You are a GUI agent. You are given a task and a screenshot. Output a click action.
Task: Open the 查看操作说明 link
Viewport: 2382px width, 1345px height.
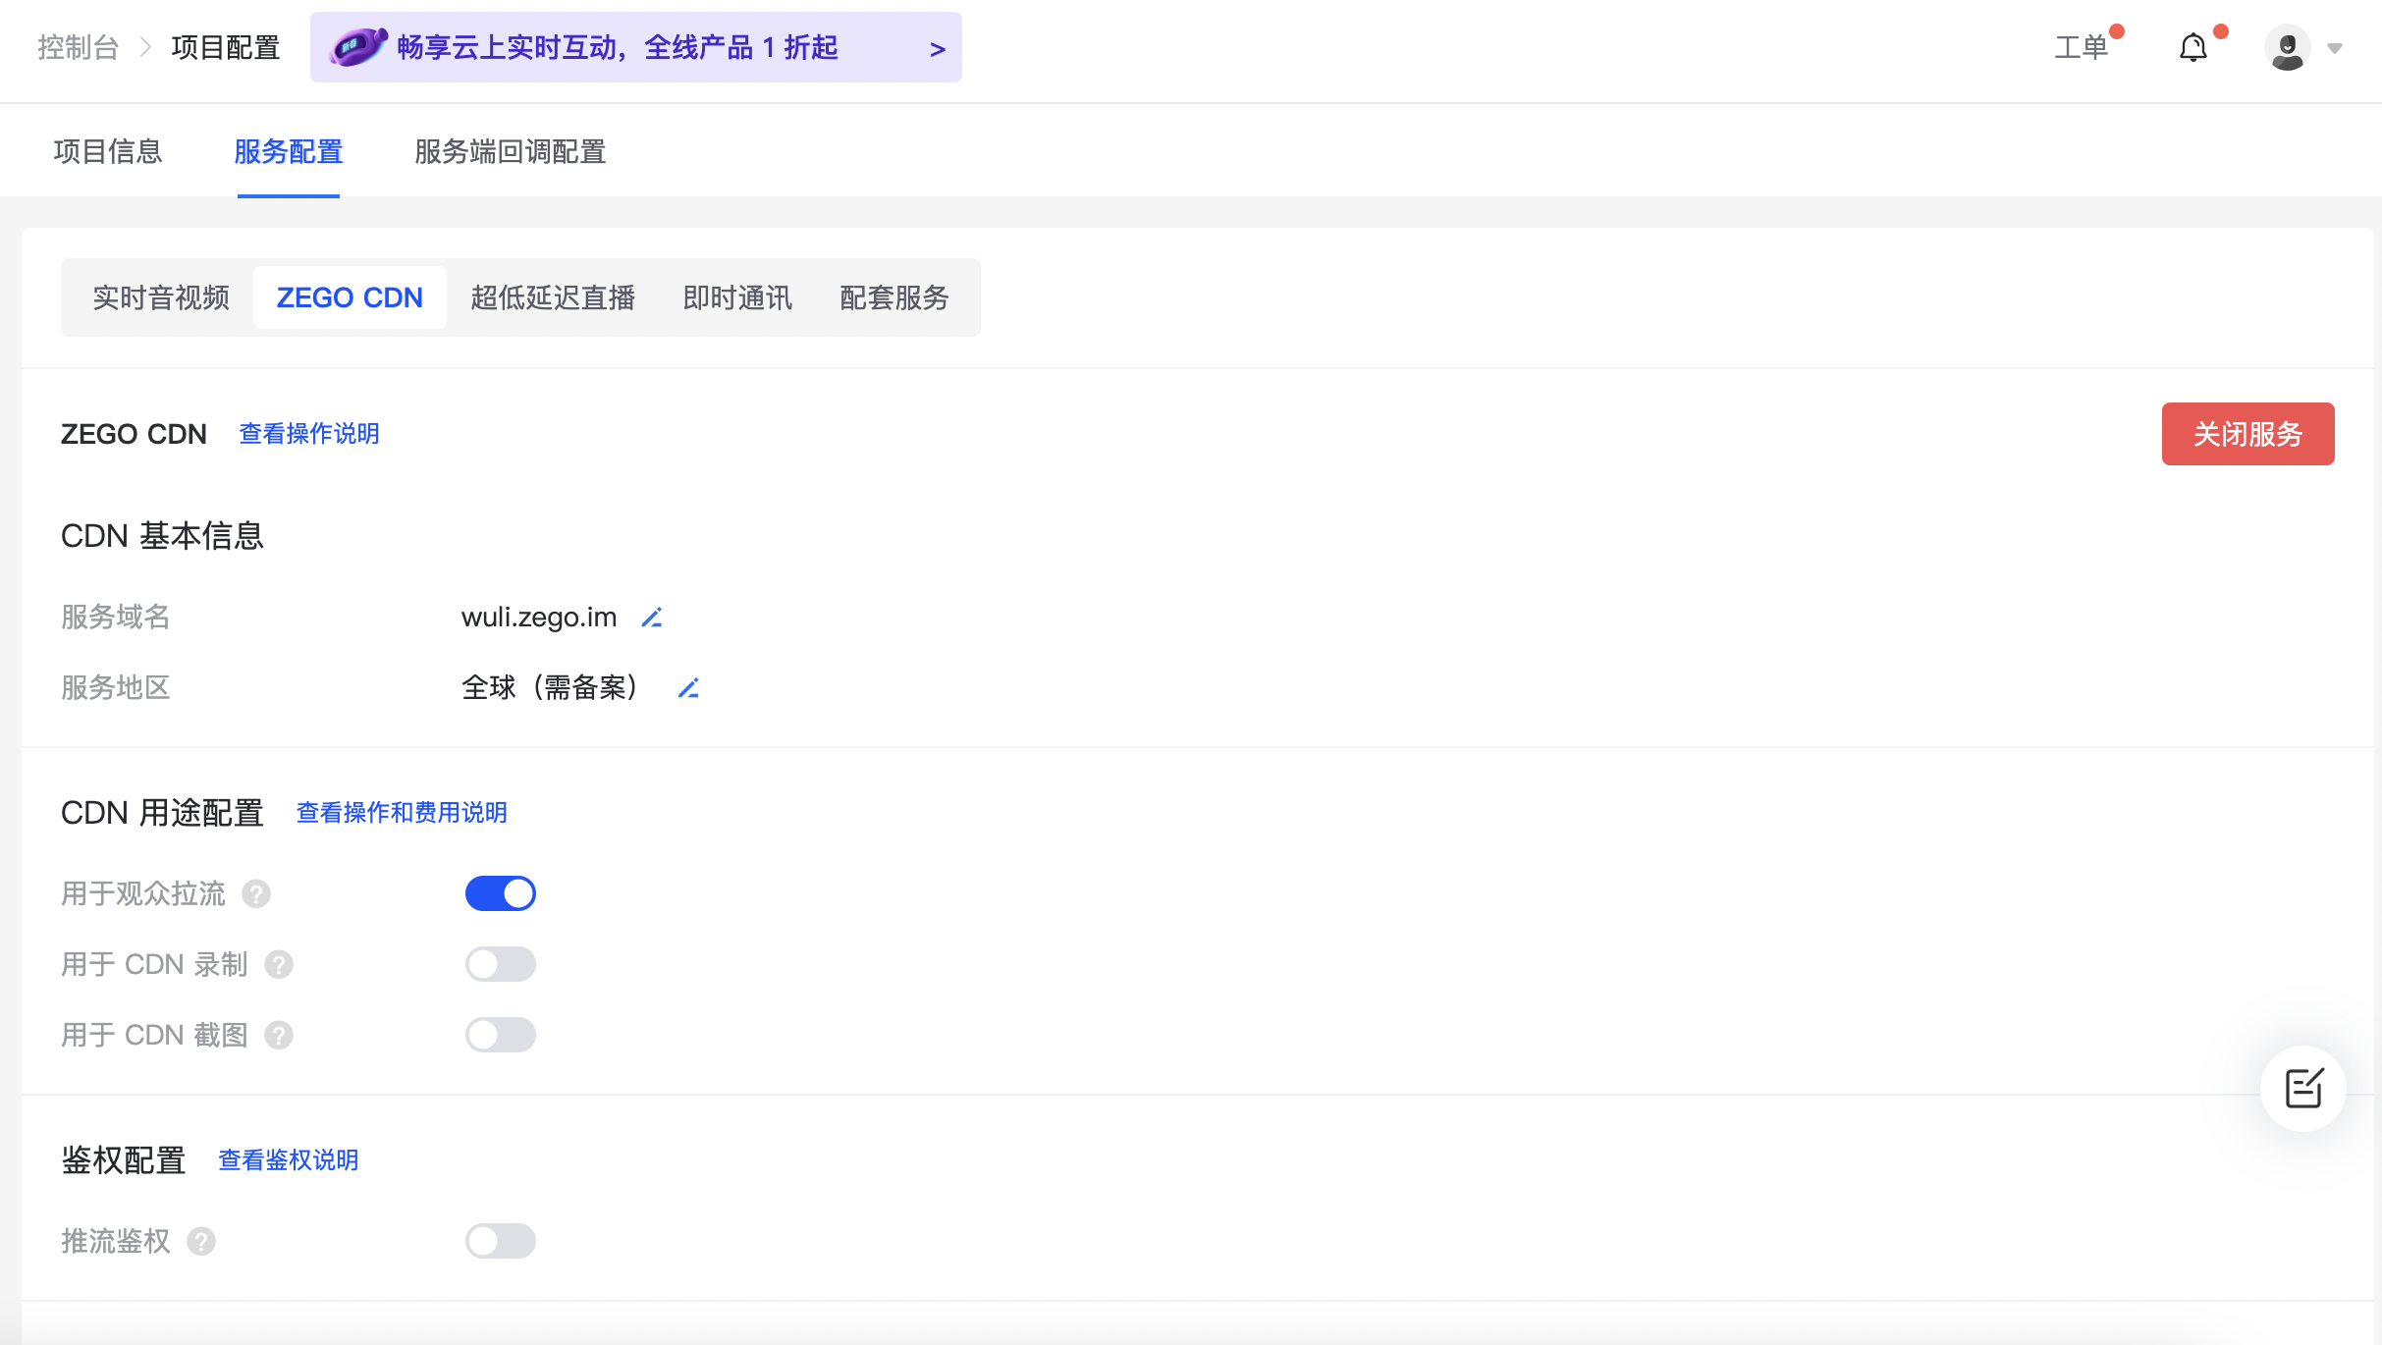click(309, 434)
